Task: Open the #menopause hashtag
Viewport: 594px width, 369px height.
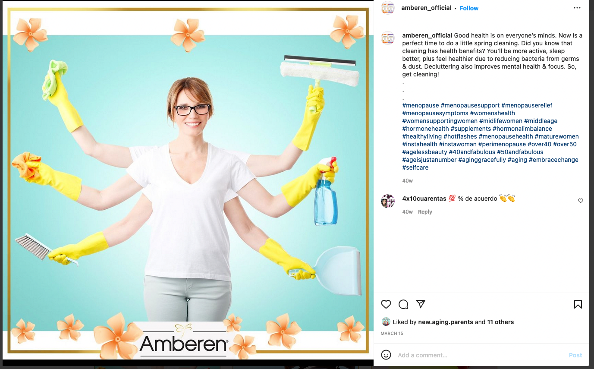Action: click(x=421, y=105)
